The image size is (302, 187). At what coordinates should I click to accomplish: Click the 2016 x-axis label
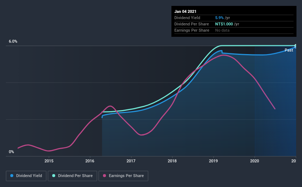90,161
